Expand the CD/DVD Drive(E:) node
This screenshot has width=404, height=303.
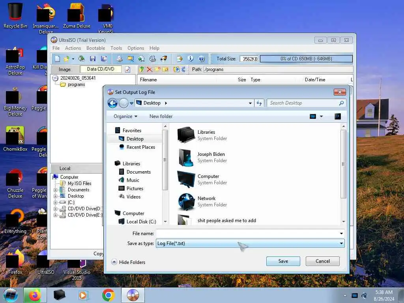55,215
